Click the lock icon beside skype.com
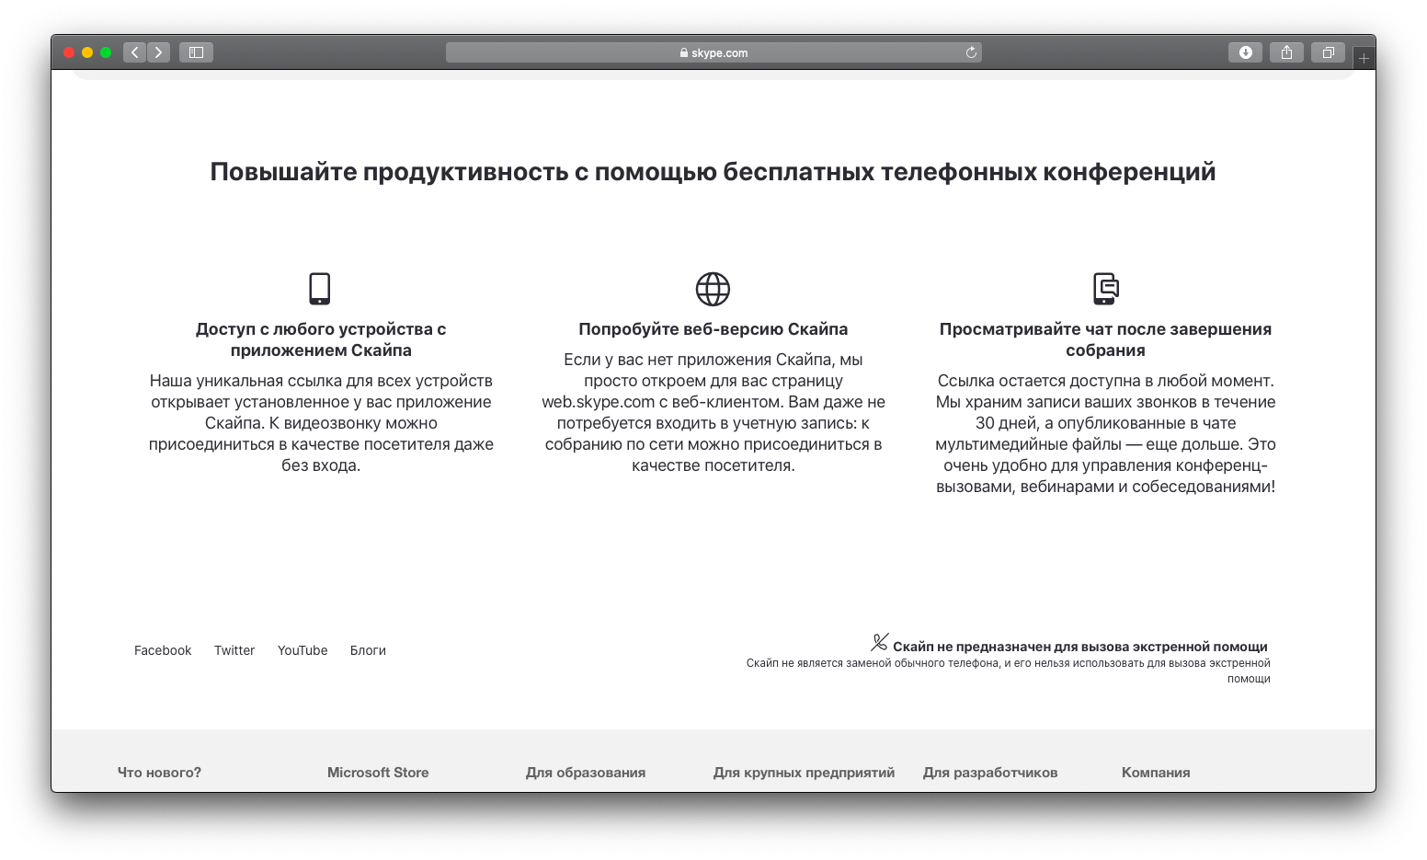The image size is (1427, 860). click(684, 52)
